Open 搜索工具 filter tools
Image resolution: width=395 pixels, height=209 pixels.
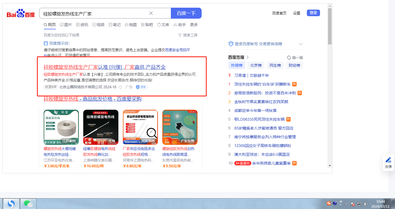188,35
